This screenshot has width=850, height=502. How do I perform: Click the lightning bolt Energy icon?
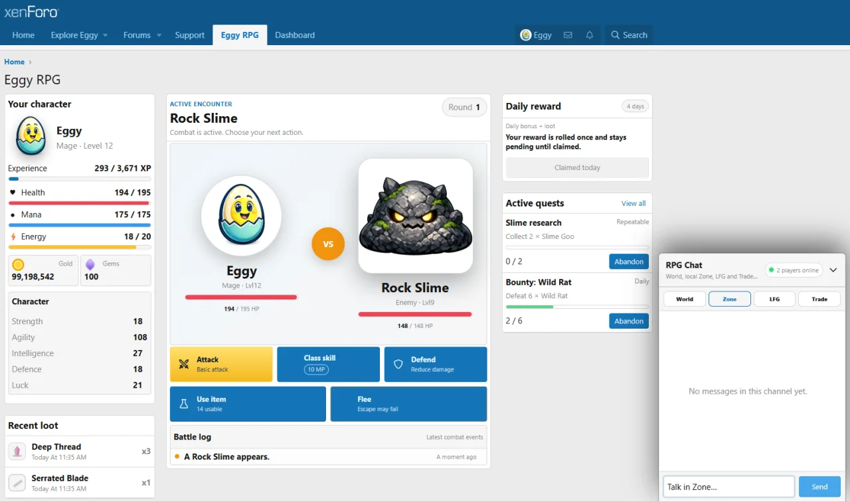click(x=13, y=236)
